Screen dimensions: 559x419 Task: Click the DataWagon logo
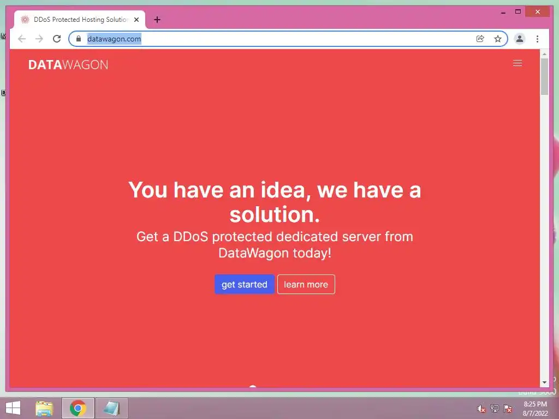coord(68,65)
